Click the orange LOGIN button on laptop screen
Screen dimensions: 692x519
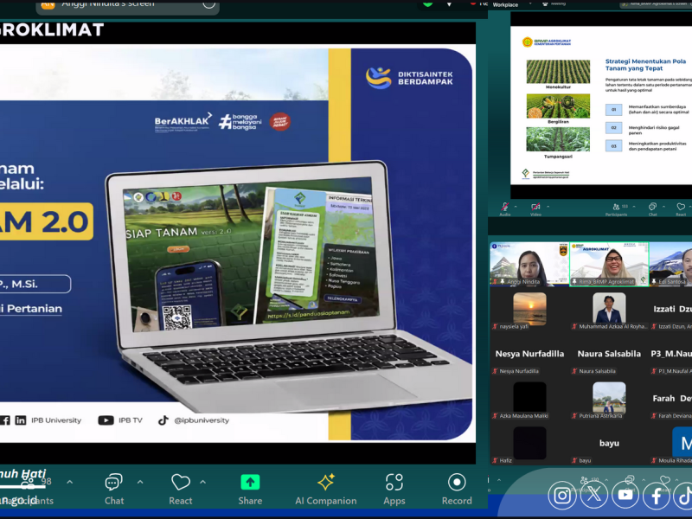178,249
